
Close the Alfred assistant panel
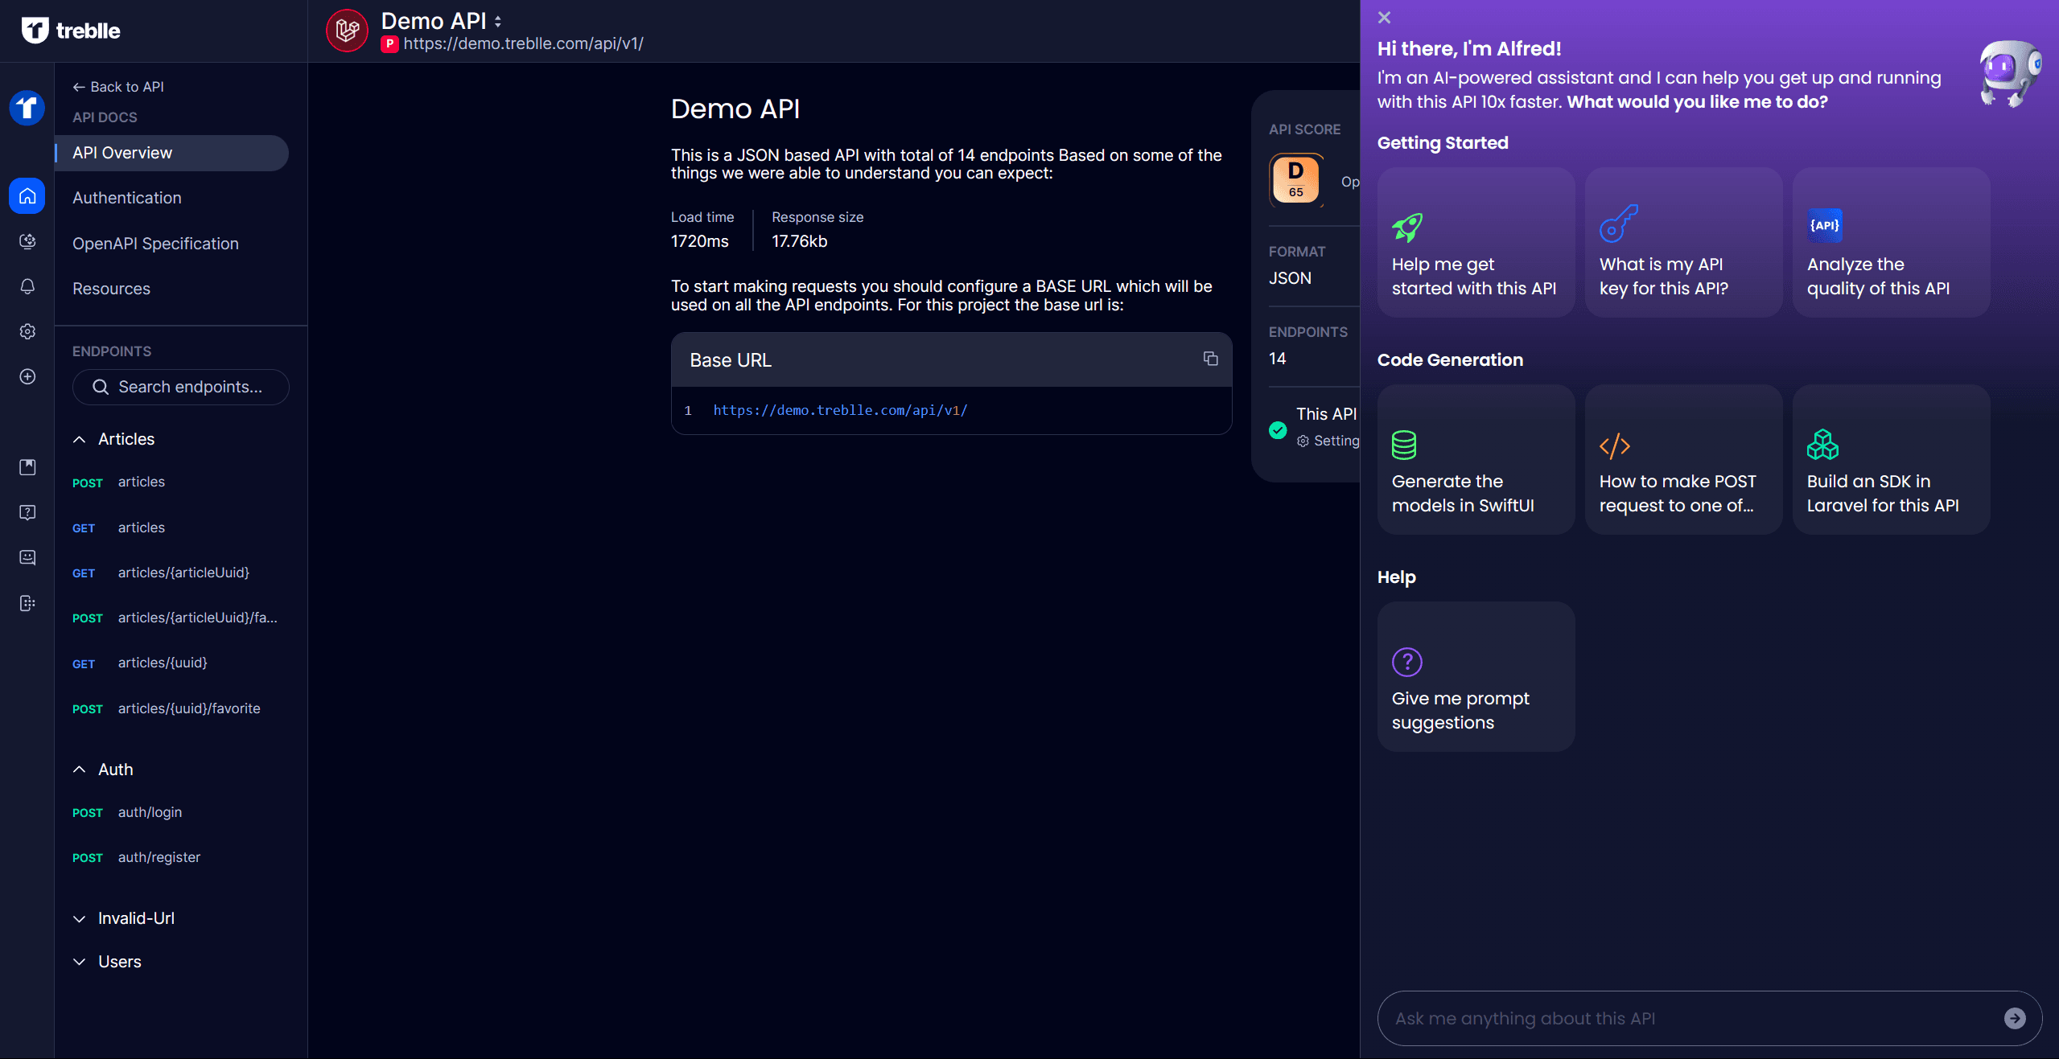coord(1384,17)
